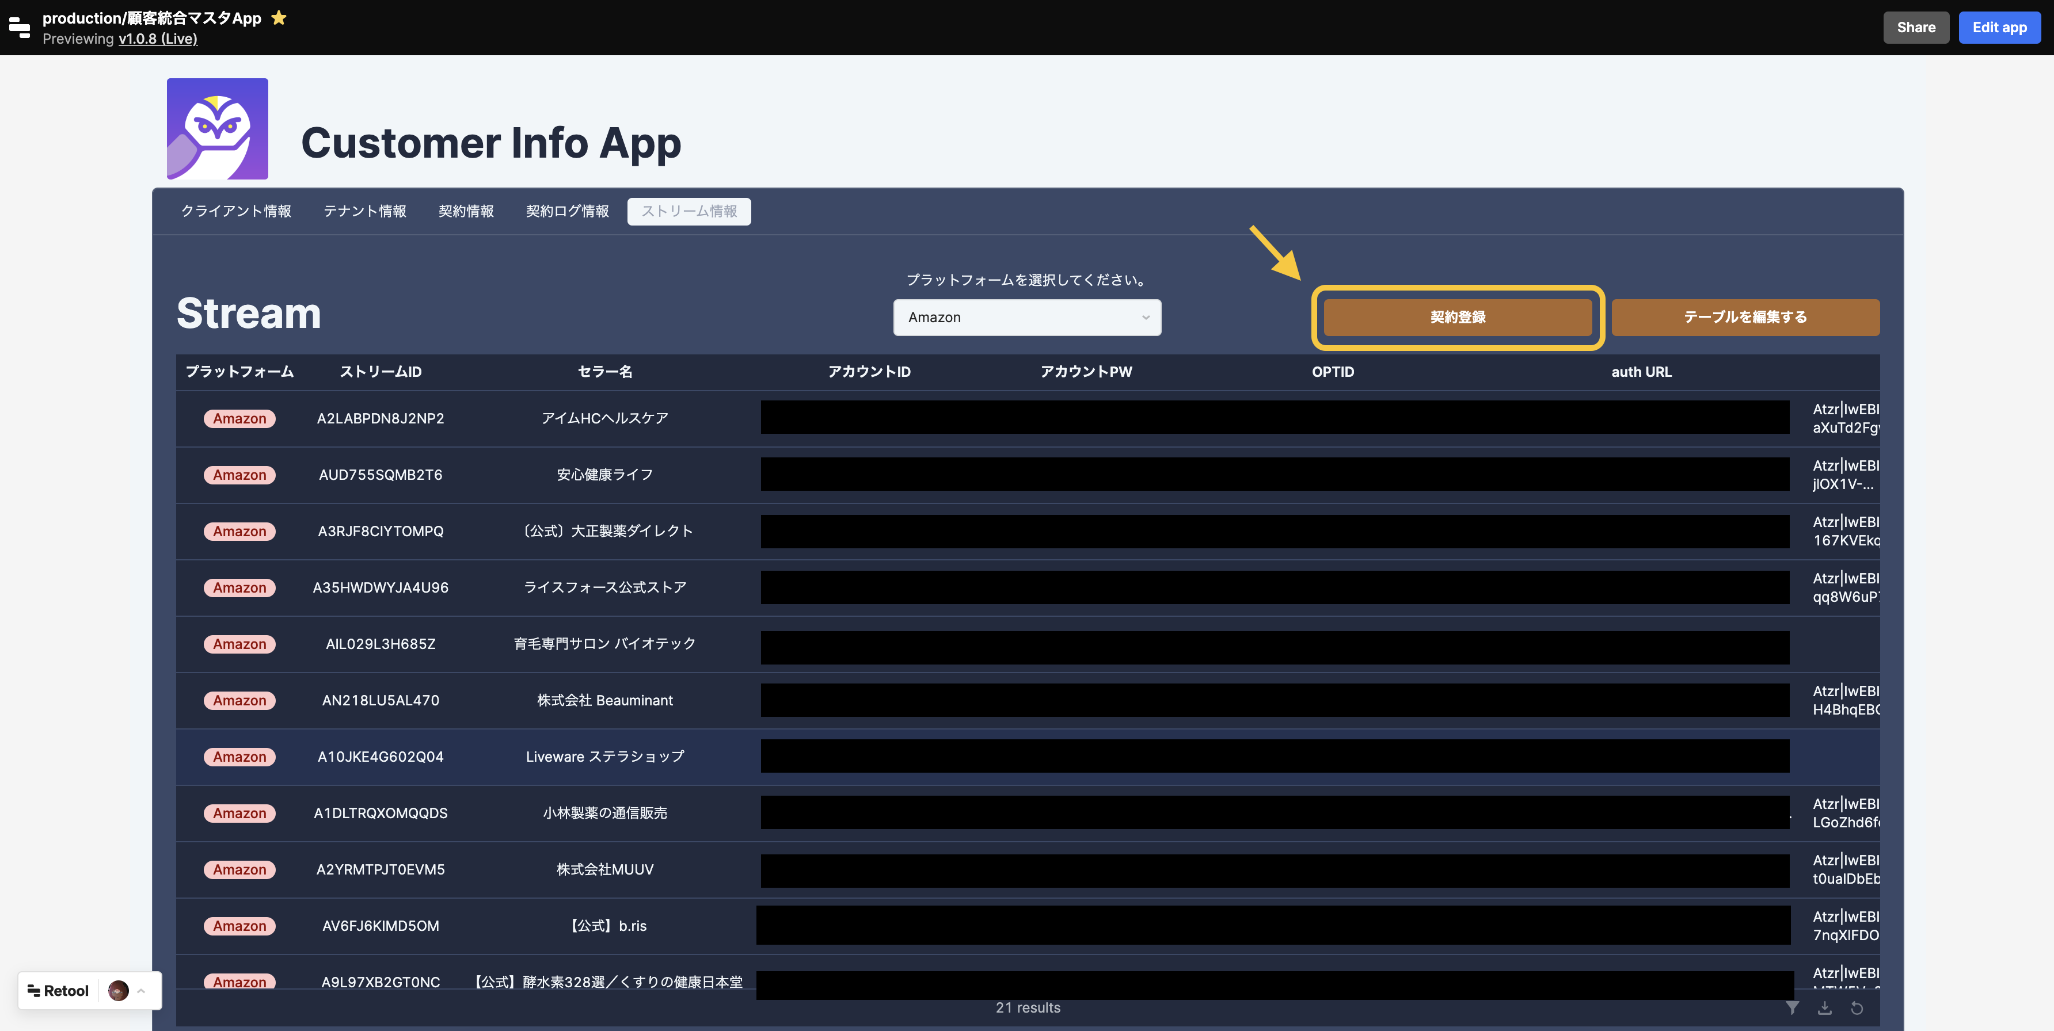Click the Share button
Screen dimensions: 2054x1031
pyautogui.click(x=1915, y=27)
